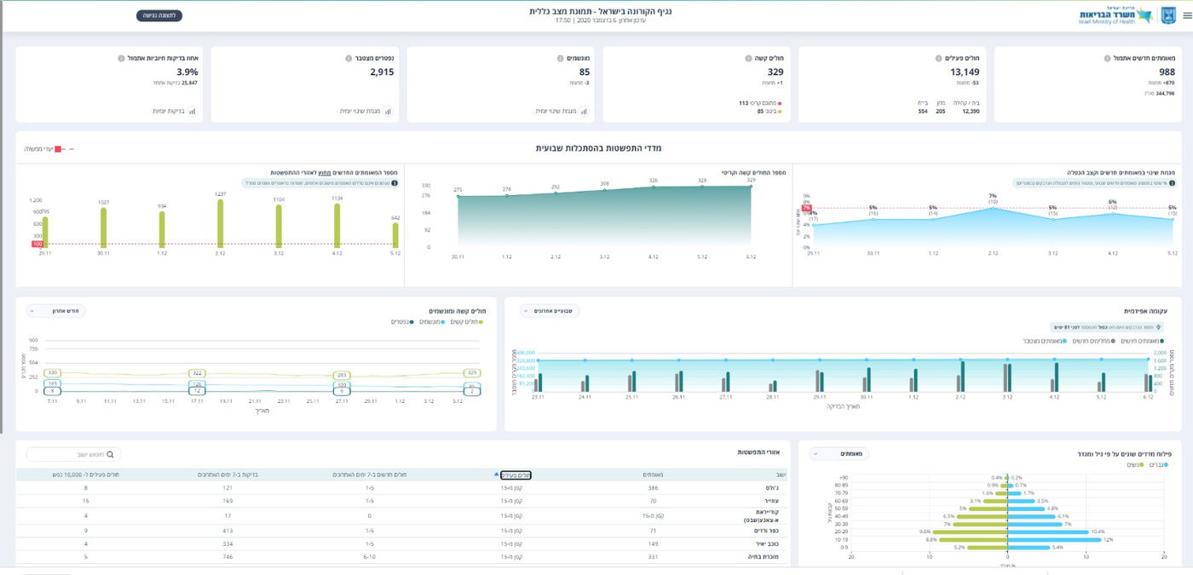The width and height of the screenshot is (1193, 575).
Task: Click the 'לתצוגה נגישה' accessible view button
Action: pyautogui.click(x=158, y=15)
